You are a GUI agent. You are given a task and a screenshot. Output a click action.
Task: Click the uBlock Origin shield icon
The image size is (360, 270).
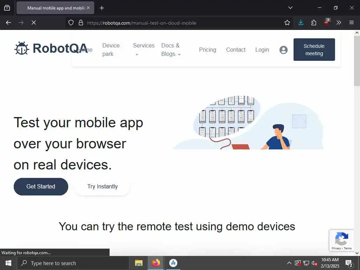[326, 22]
